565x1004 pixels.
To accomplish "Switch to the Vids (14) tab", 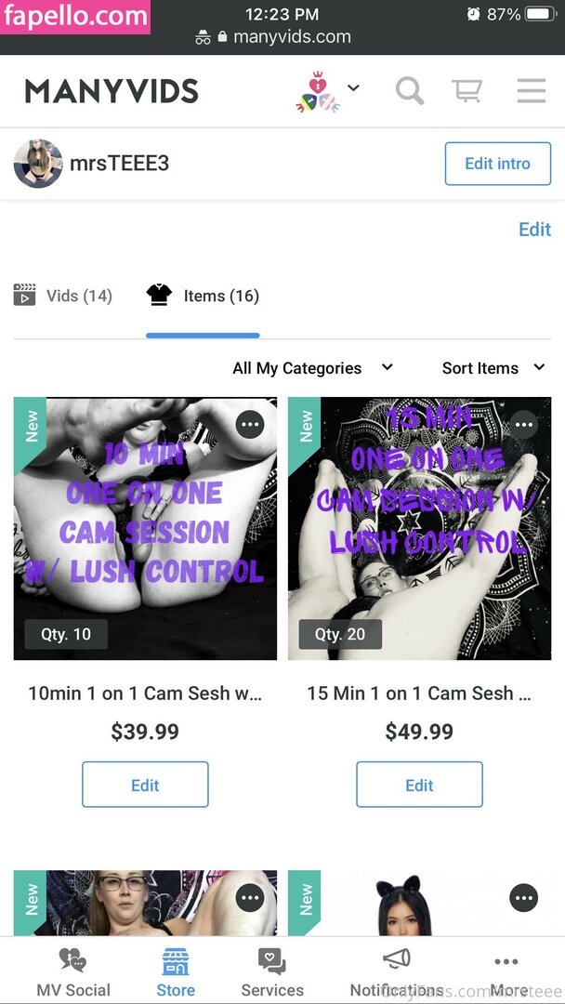I will (62, 296).
